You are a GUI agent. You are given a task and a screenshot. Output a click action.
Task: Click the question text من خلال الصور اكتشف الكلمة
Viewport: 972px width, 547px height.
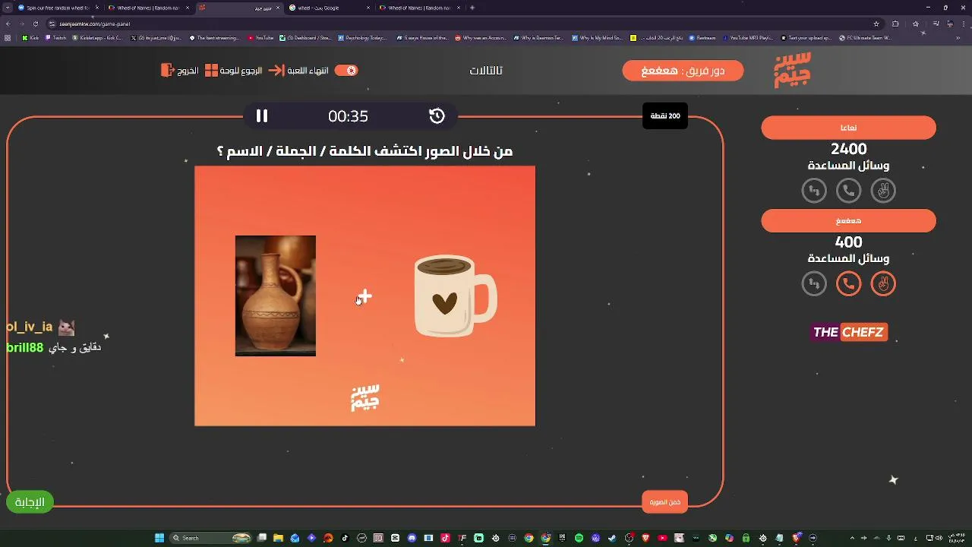coord(364,151)
